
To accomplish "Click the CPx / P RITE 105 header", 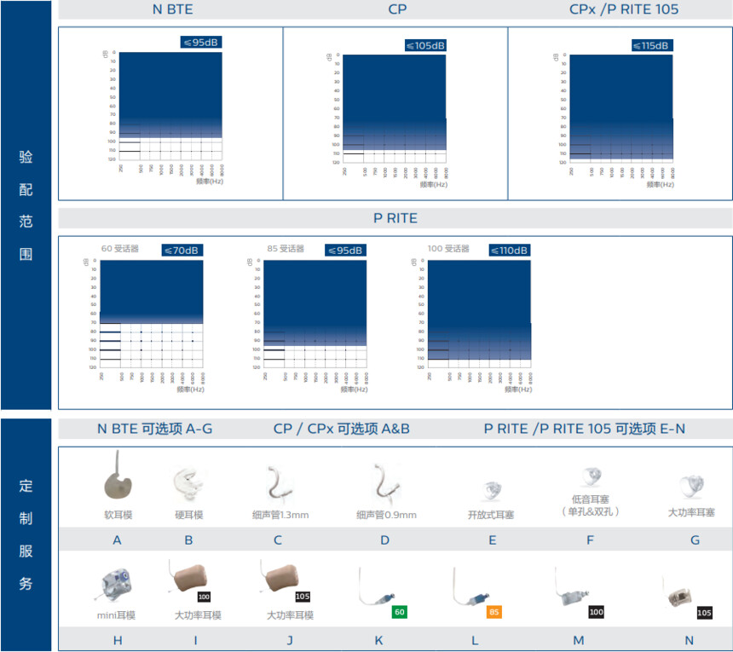I will [624, 9].
